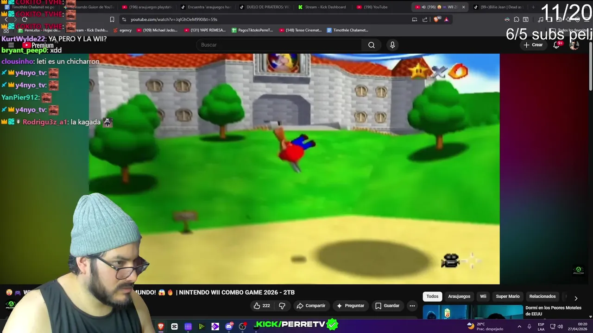Switch to '(196) araujuegos playstation' tab
Image resolution: width=593 pixels, height=333 pixels.
point(147,7)
